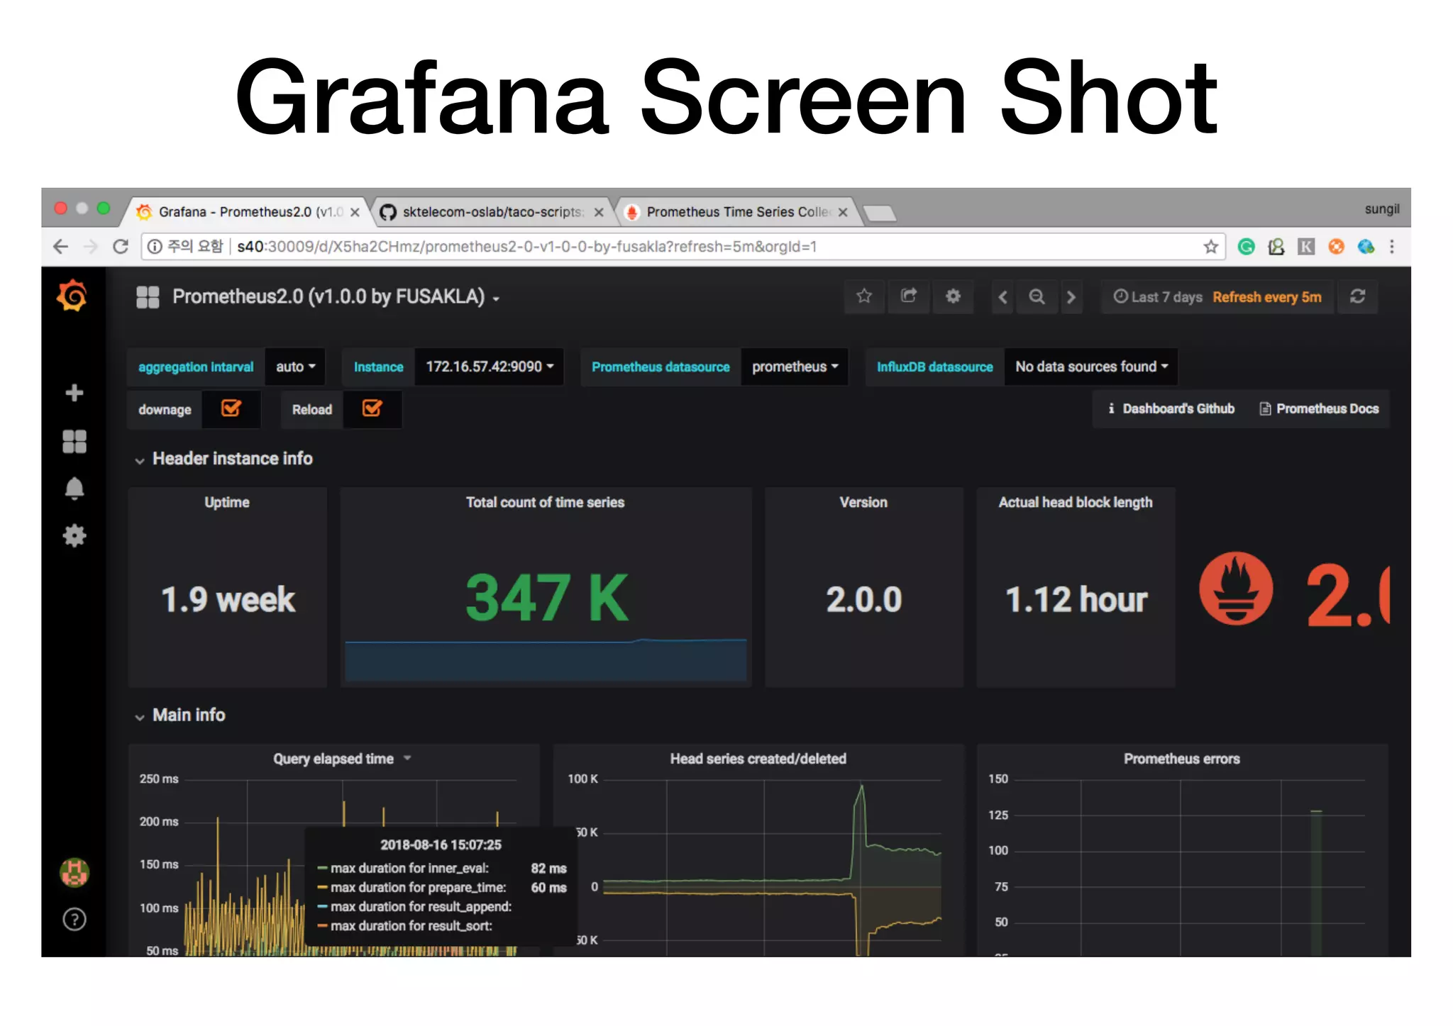Toggle the Reload checkbox

point(372,409)
